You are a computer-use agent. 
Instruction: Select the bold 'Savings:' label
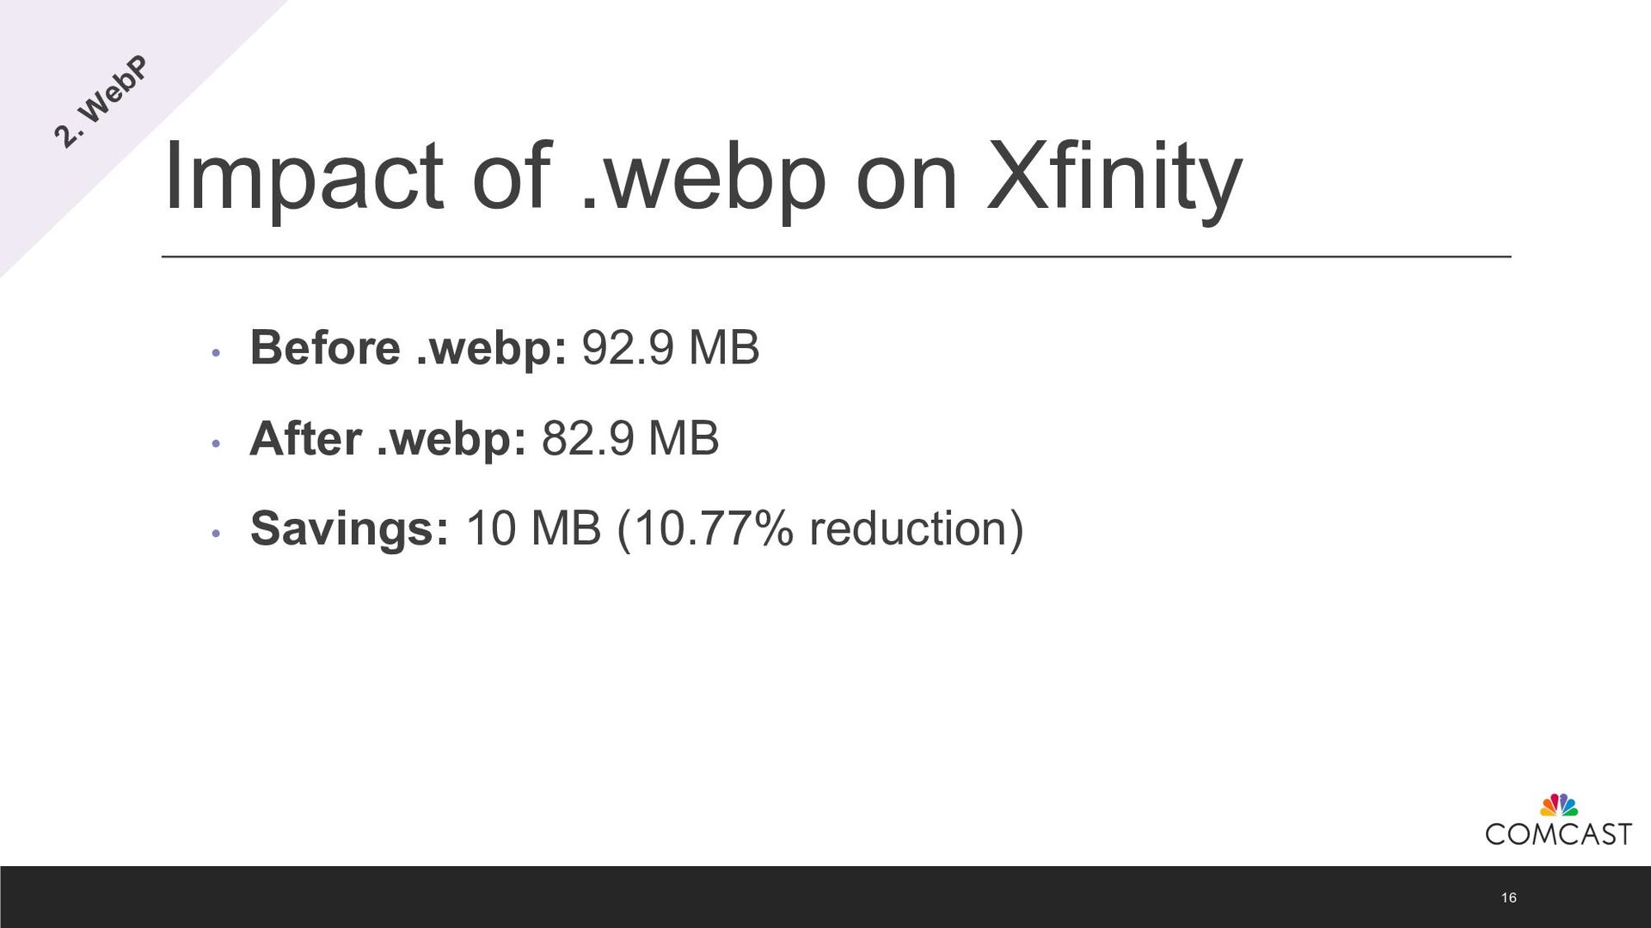pos(349,528)
